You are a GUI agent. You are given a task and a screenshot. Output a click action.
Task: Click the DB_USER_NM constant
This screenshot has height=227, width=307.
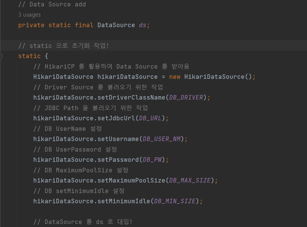(x=162, y=139)
